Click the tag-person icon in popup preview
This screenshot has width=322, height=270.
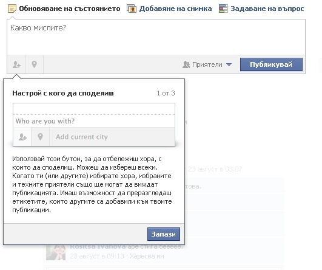(x=22, y=137)
